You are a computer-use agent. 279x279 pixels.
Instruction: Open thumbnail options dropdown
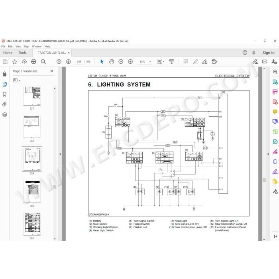pos(17,81)
